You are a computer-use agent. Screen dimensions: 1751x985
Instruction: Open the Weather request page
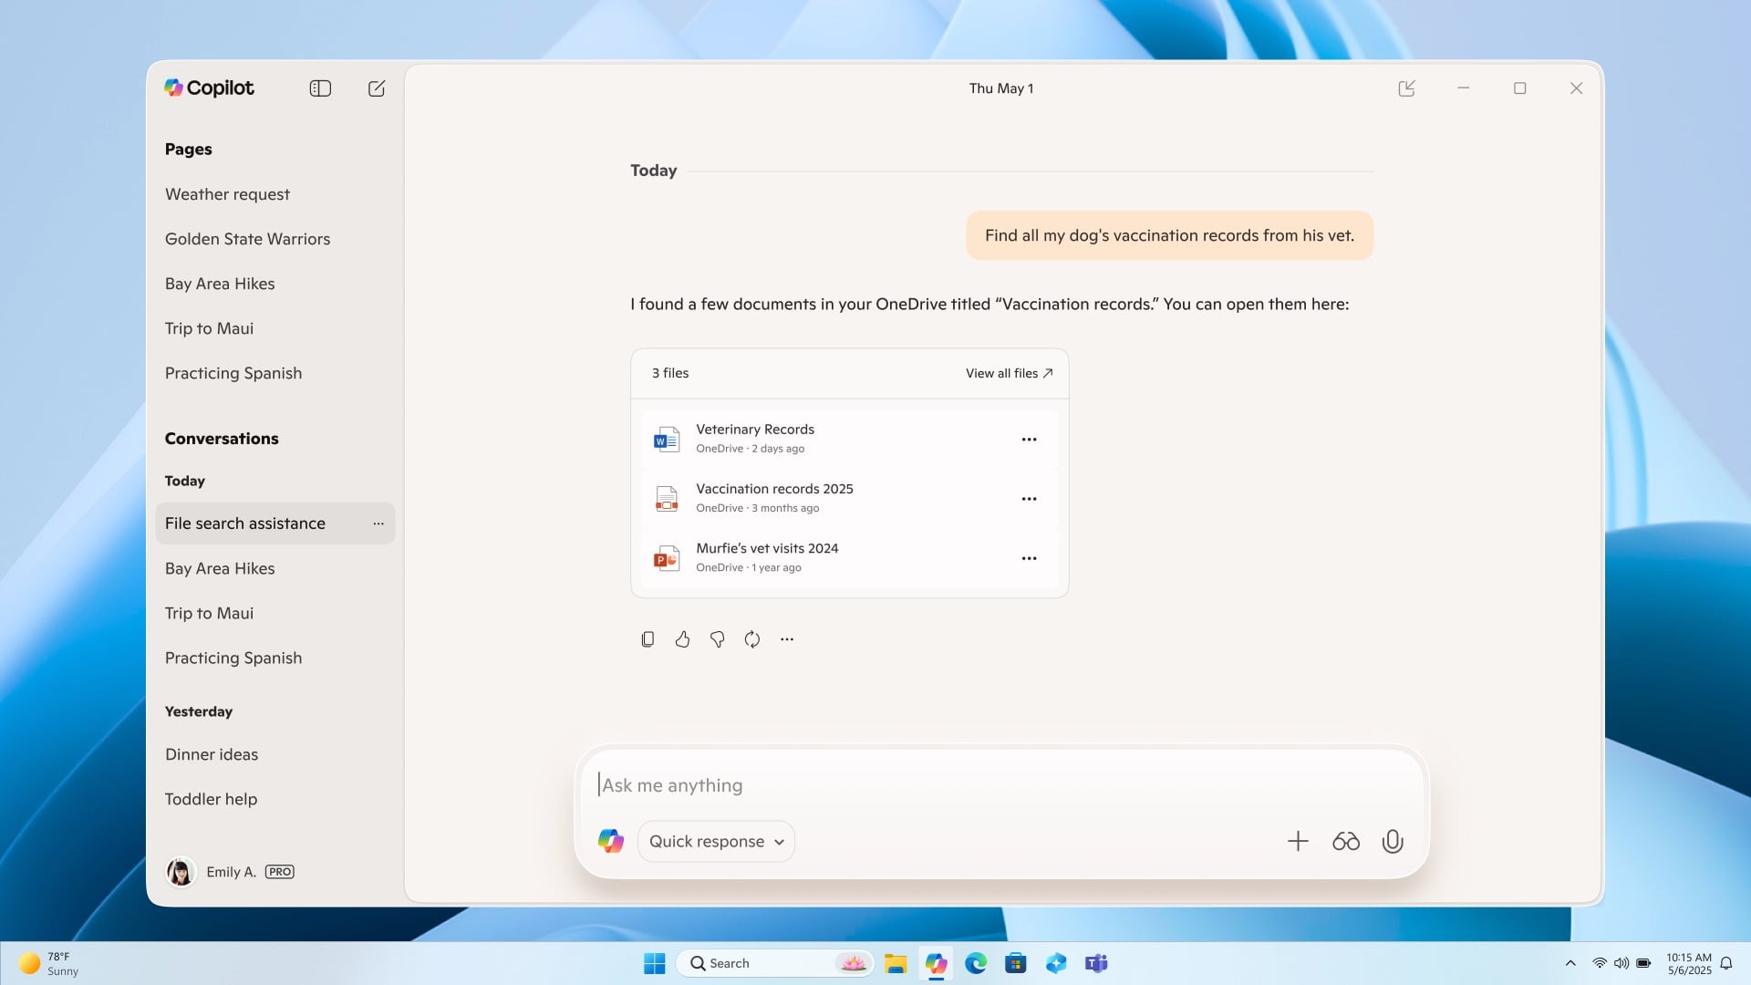tap(227, 193)
